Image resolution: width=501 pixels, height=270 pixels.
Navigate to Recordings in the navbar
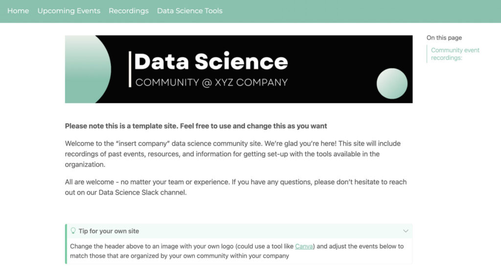(x=129, y=11)
